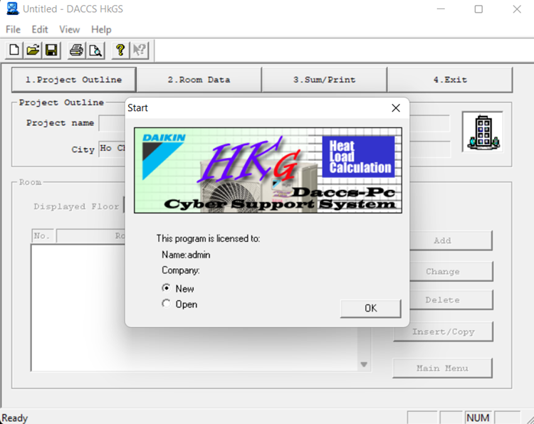534x424 pixels.
Task: Click the Context Help arrow-question icon
Action: [x=140, y=50]
